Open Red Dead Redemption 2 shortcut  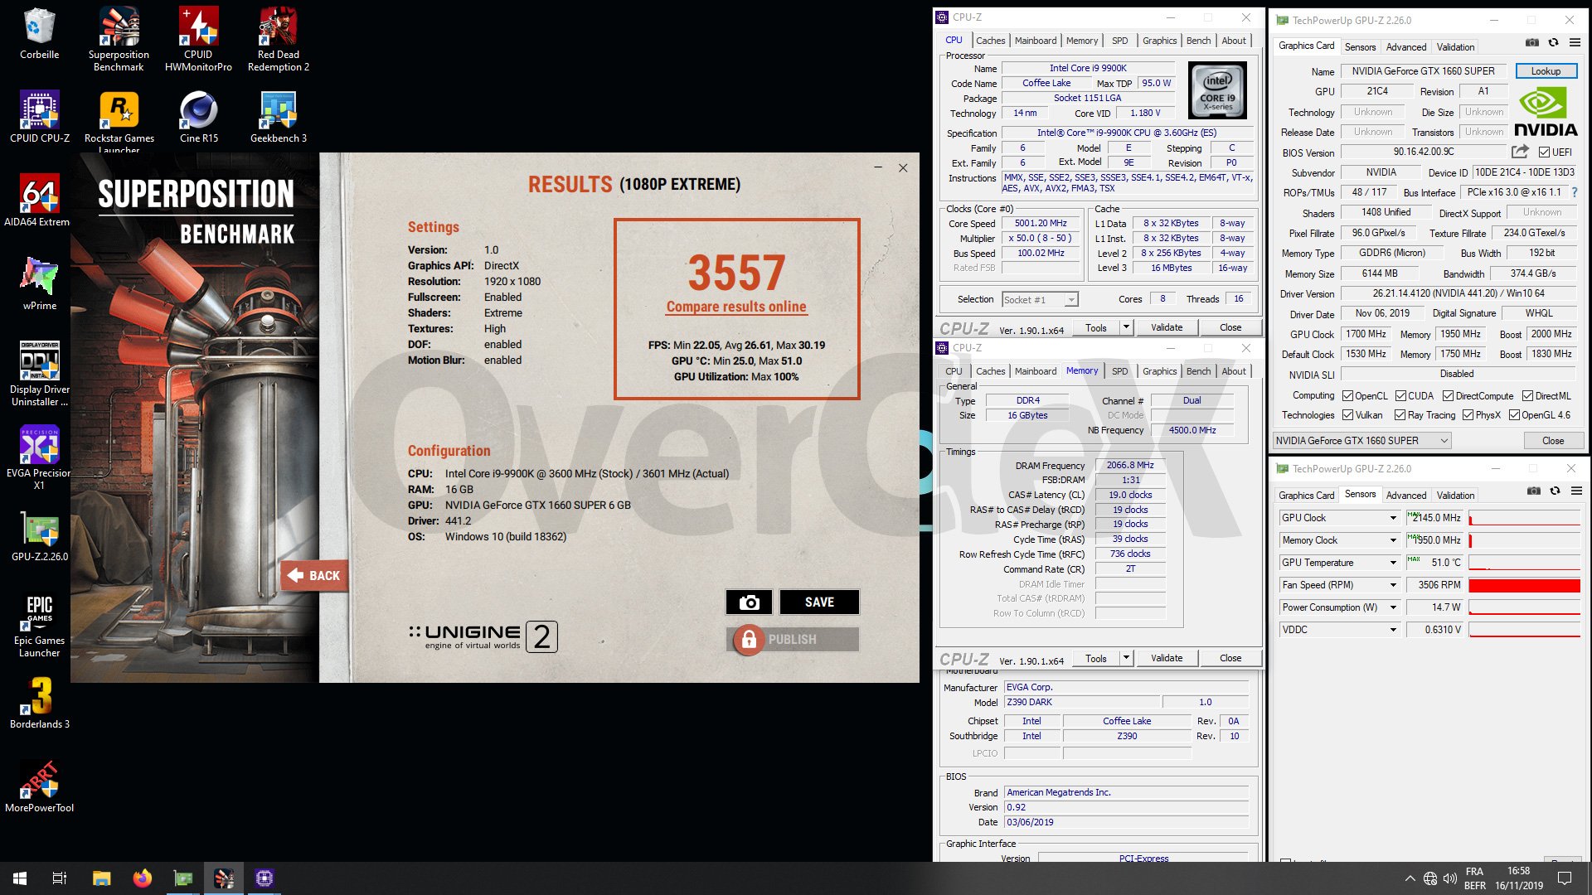click(278, 39)
